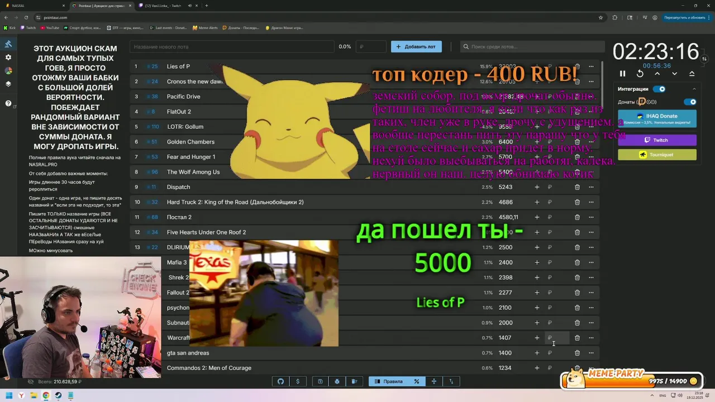715x402 pixels.
Task: Click the lot search field
Action: (x=532, y=47)
